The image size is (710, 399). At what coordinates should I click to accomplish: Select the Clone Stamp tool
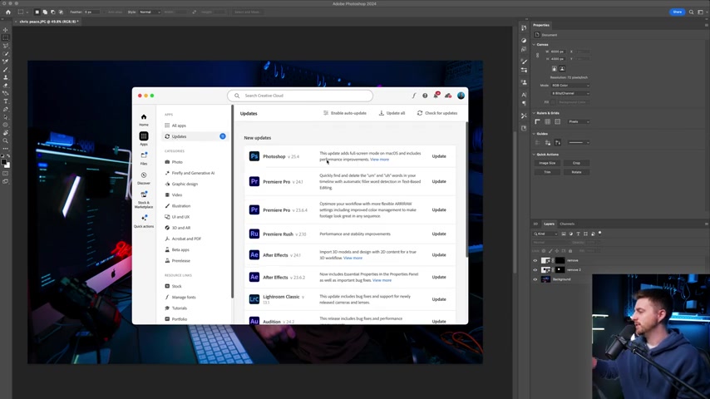(x=6, y=77)
